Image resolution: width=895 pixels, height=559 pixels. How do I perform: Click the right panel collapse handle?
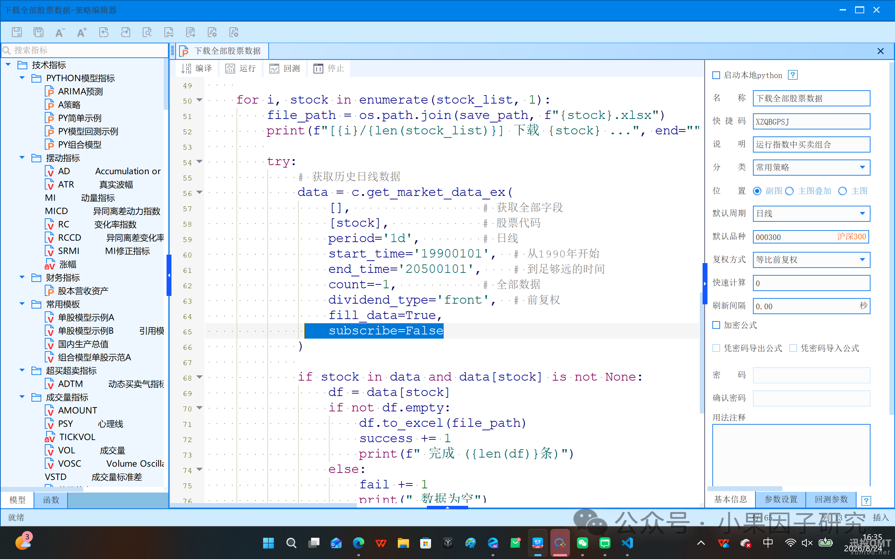705,283
